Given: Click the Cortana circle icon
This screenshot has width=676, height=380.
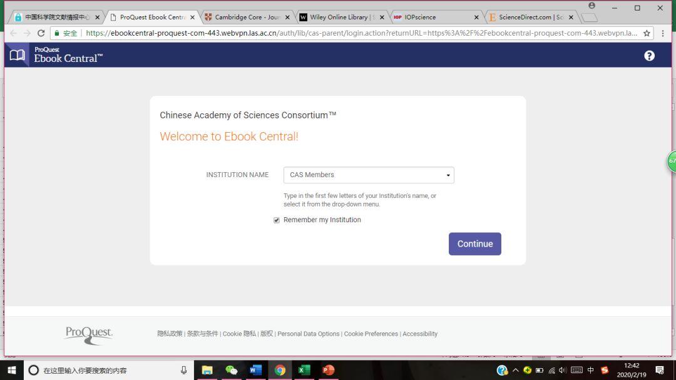Looking at the screenshot, I should [33, 370].
